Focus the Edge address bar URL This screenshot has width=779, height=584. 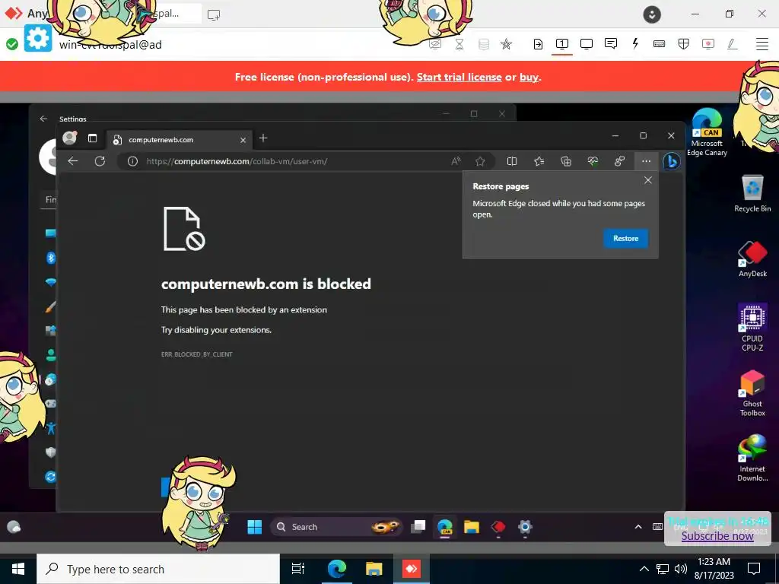237,161
